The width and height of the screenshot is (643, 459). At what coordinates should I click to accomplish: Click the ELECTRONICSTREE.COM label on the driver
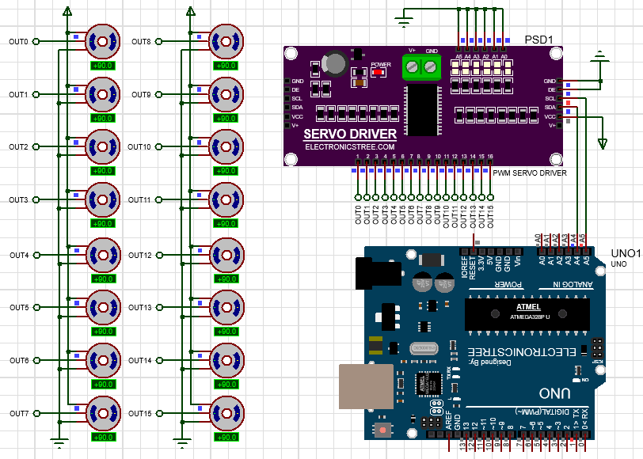click(350, 147)
